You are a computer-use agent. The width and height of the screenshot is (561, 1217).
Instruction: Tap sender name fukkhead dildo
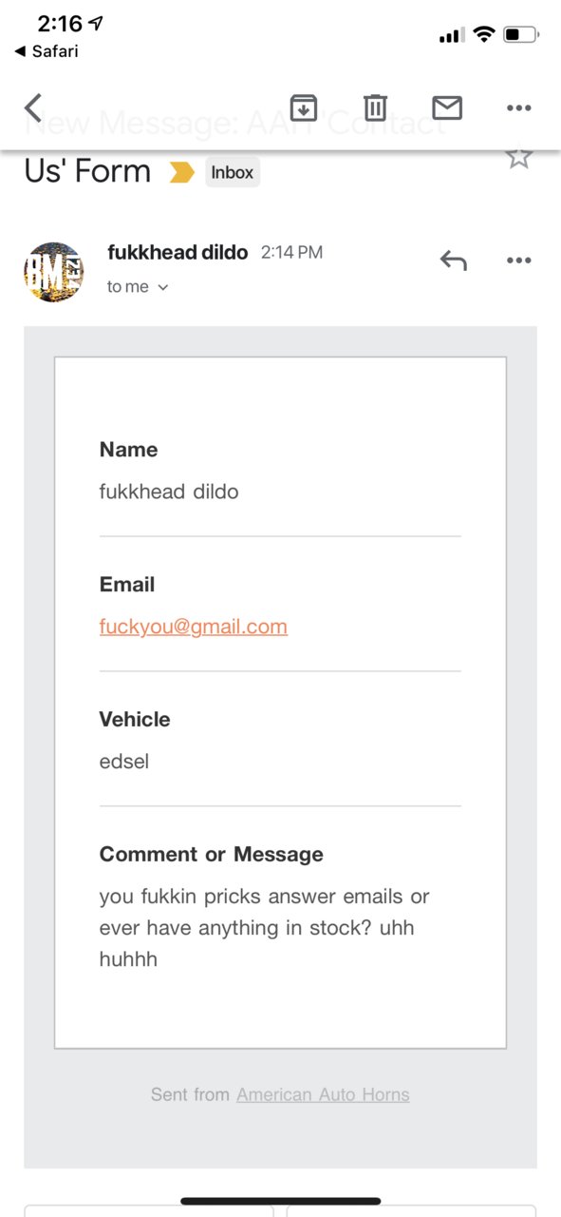[x=178, y=252]
